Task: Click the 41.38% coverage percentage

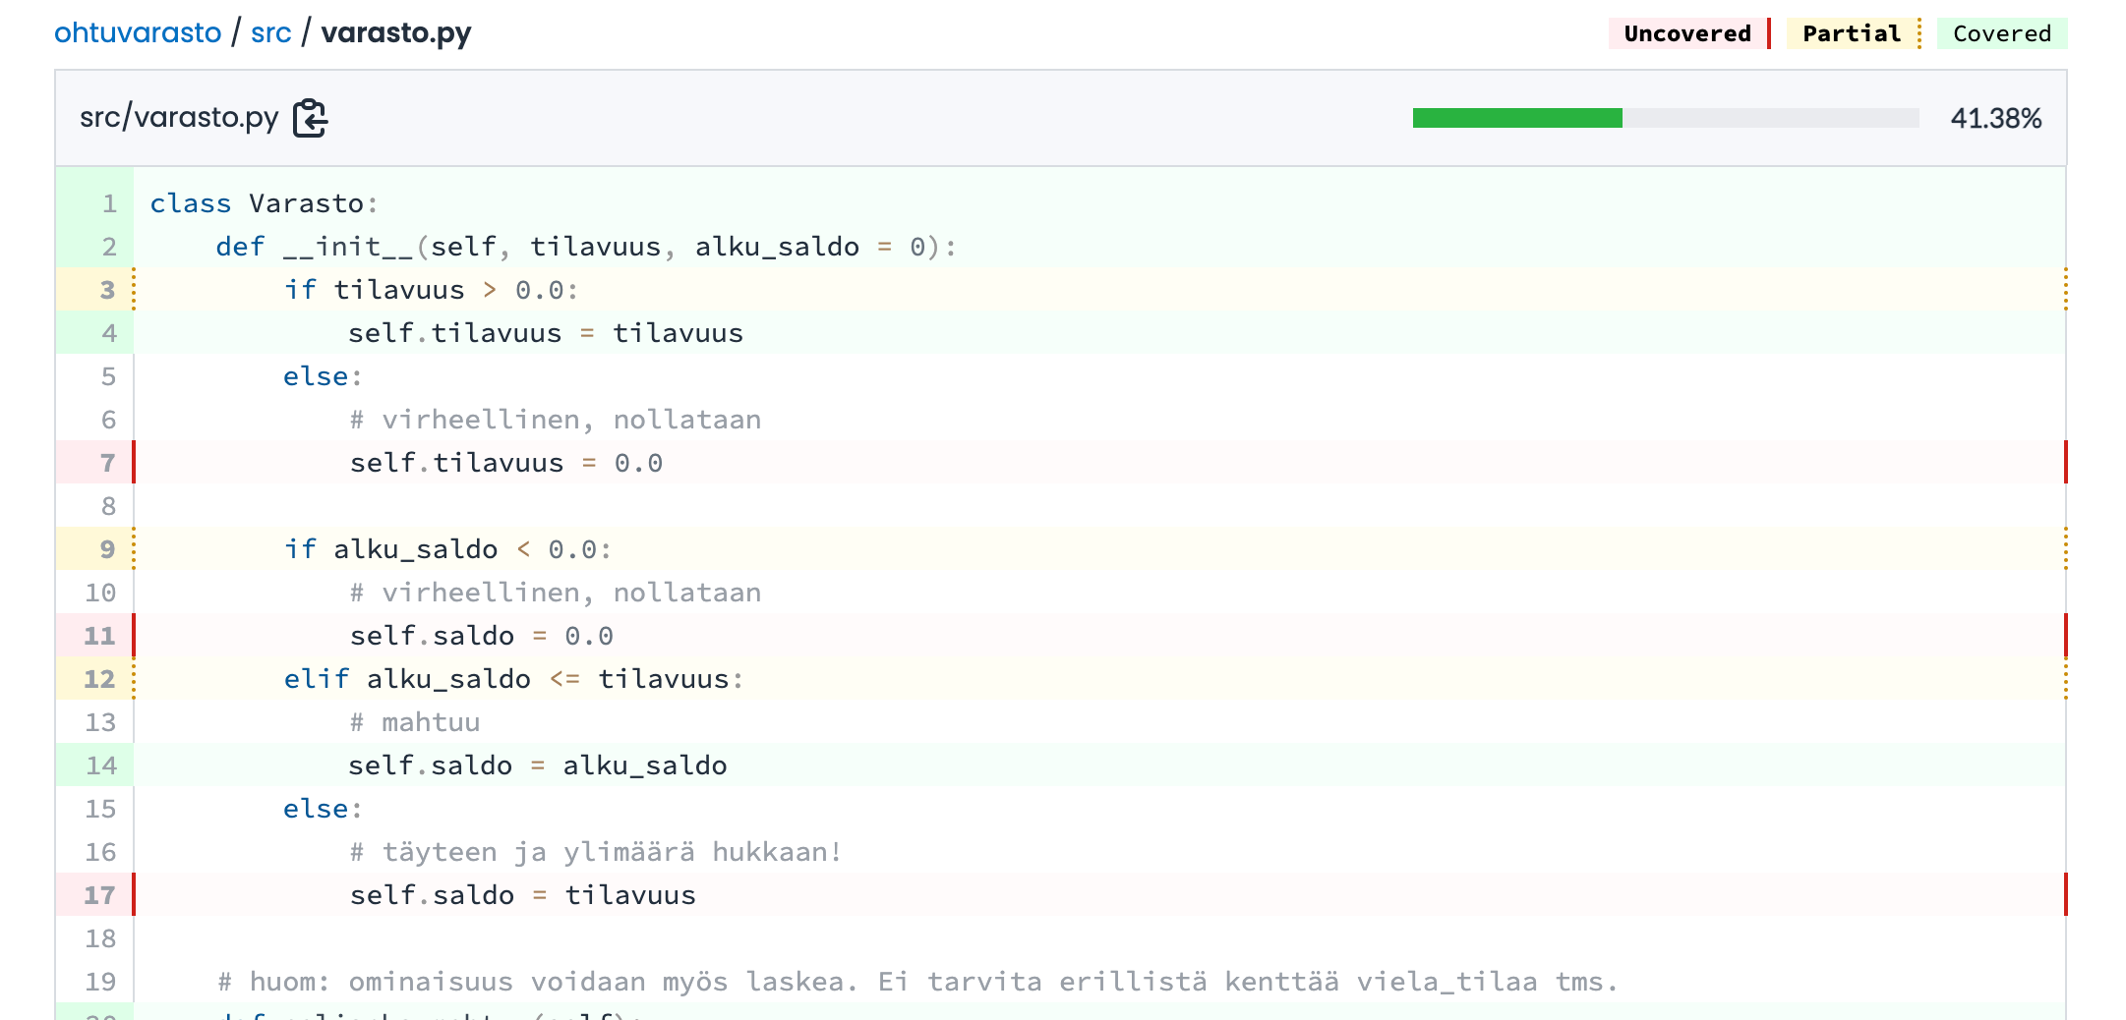Action: 1995,119
